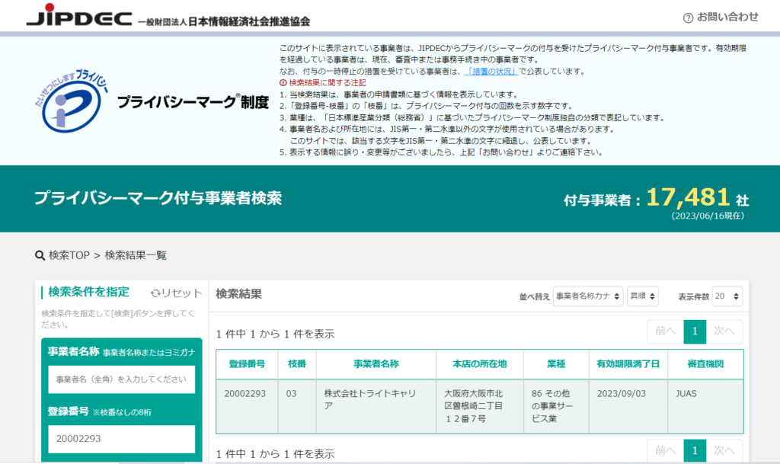Screen dimensions: 780x464
Task: Click the 検索条件を指定 panel heading
Action: click(x=88, y=292)
